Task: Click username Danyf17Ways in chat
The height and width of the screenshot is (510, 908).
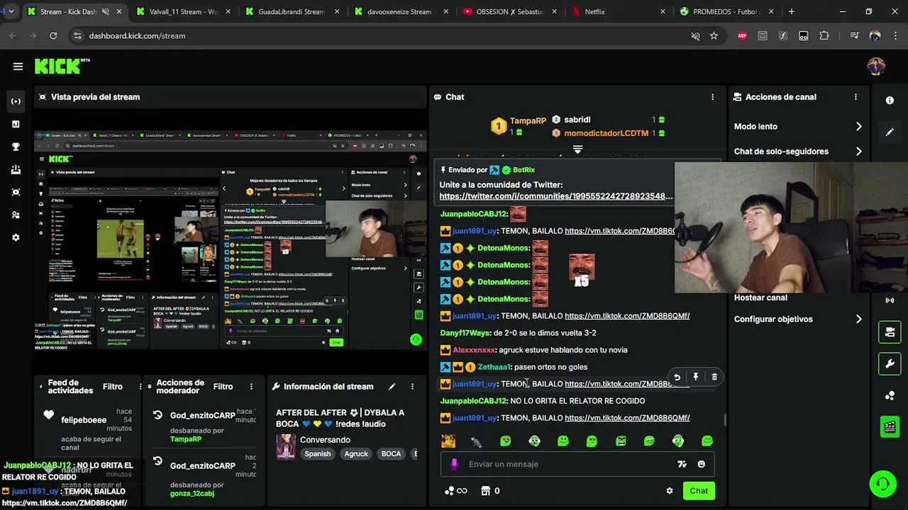Action: pos(465,333)
